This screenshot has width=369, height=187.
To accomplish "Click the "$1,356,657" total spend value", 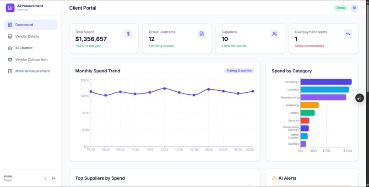I will pyautogui.click(x=91, y=39).
